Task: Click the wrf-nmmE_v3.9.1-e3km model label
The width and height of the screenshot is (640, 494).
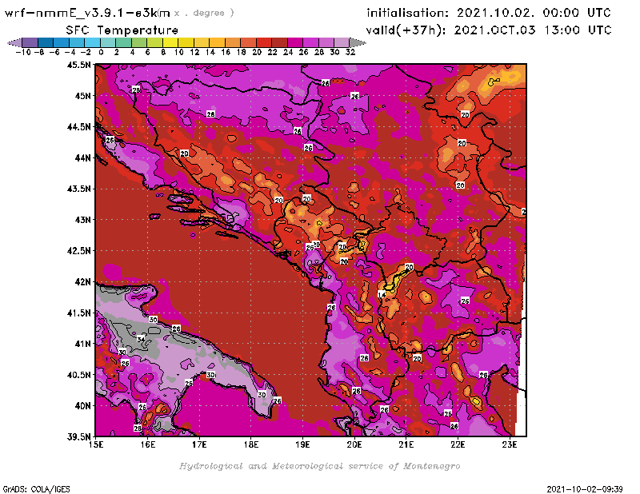Action: point(88,13)
